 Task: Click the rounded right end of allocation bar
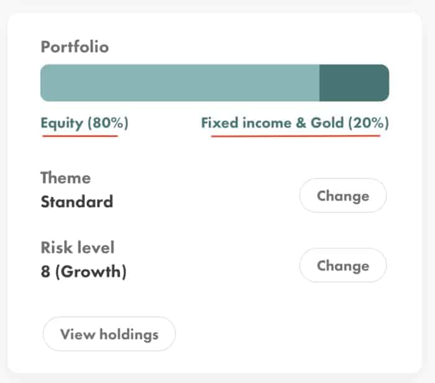tap(384, 83)
